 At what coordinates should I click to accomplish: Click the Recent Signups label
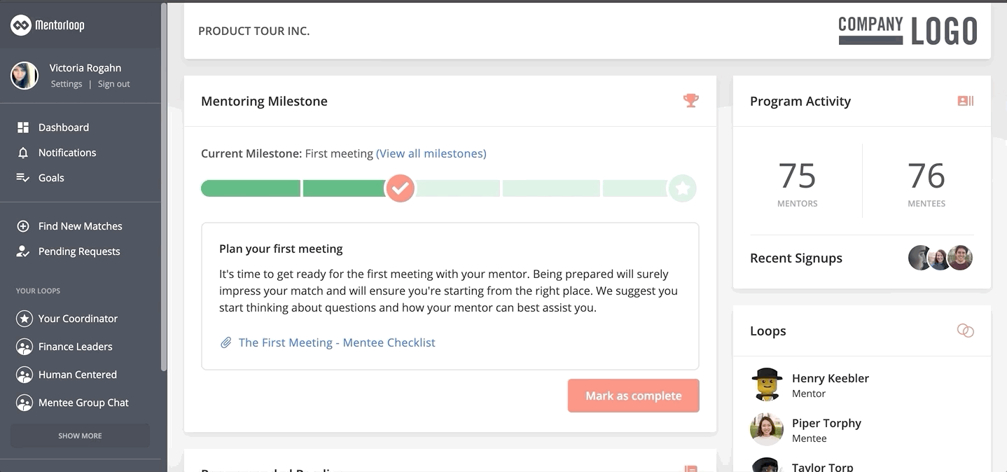pos(796,258)
